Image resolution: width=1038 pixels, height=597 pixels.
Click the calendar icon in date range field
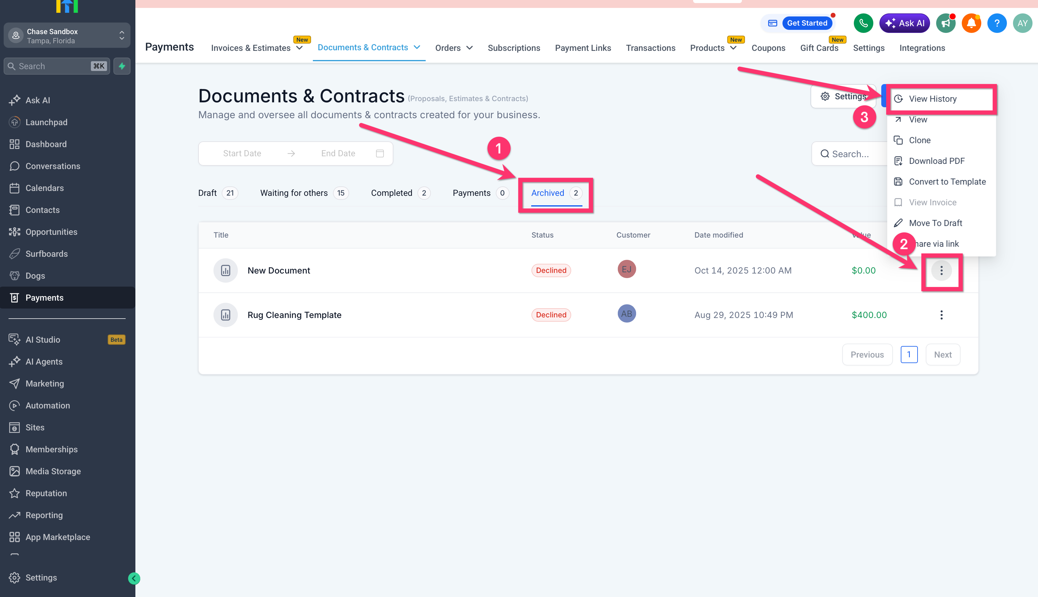tap(380, 153)
